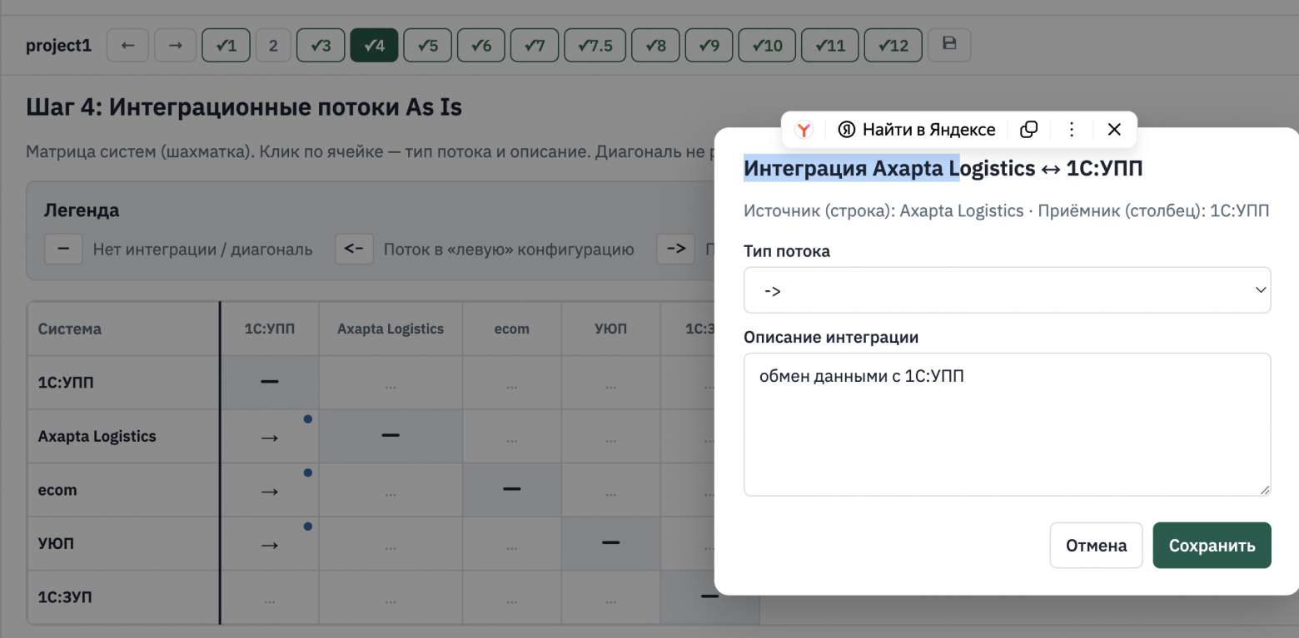
Task: Open cell 1С:УПП row, ecom column
Action: 511,383
